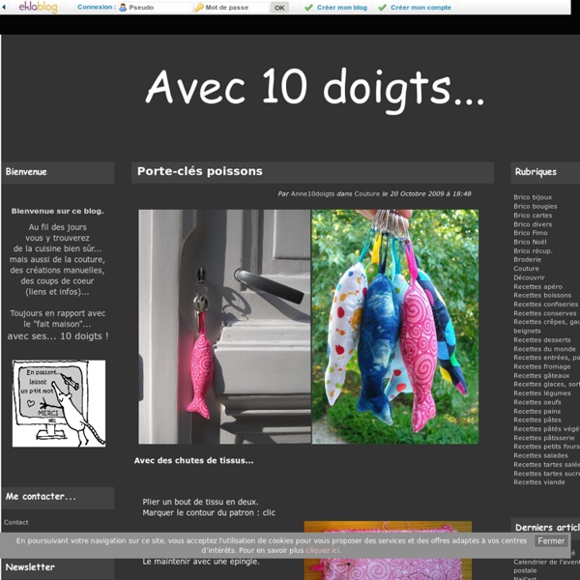580x580 pixels.
Task: Open the Porte-clés poissons article title
Action: tap(200, 171)
